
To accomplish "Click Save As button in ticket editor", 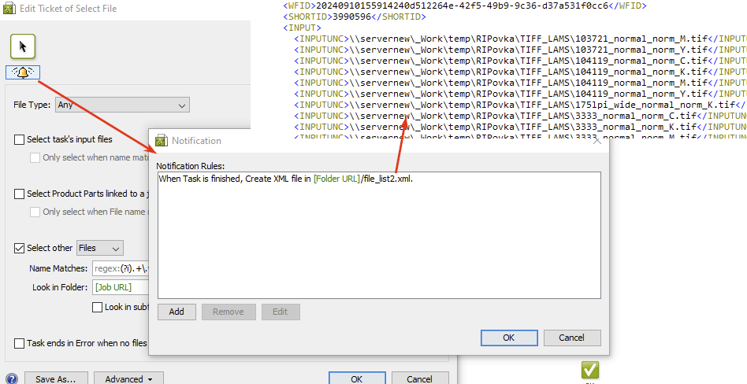I will point(56,378).
